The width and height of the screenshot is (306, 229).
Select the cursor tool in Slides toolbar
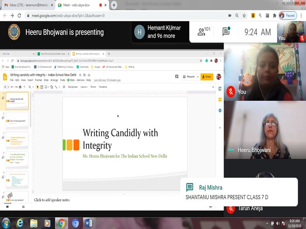click(38, 87)
